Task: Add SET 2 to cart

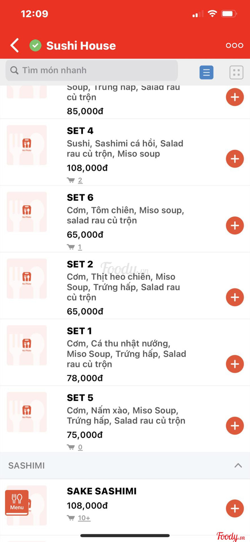Action: point(235,297)
